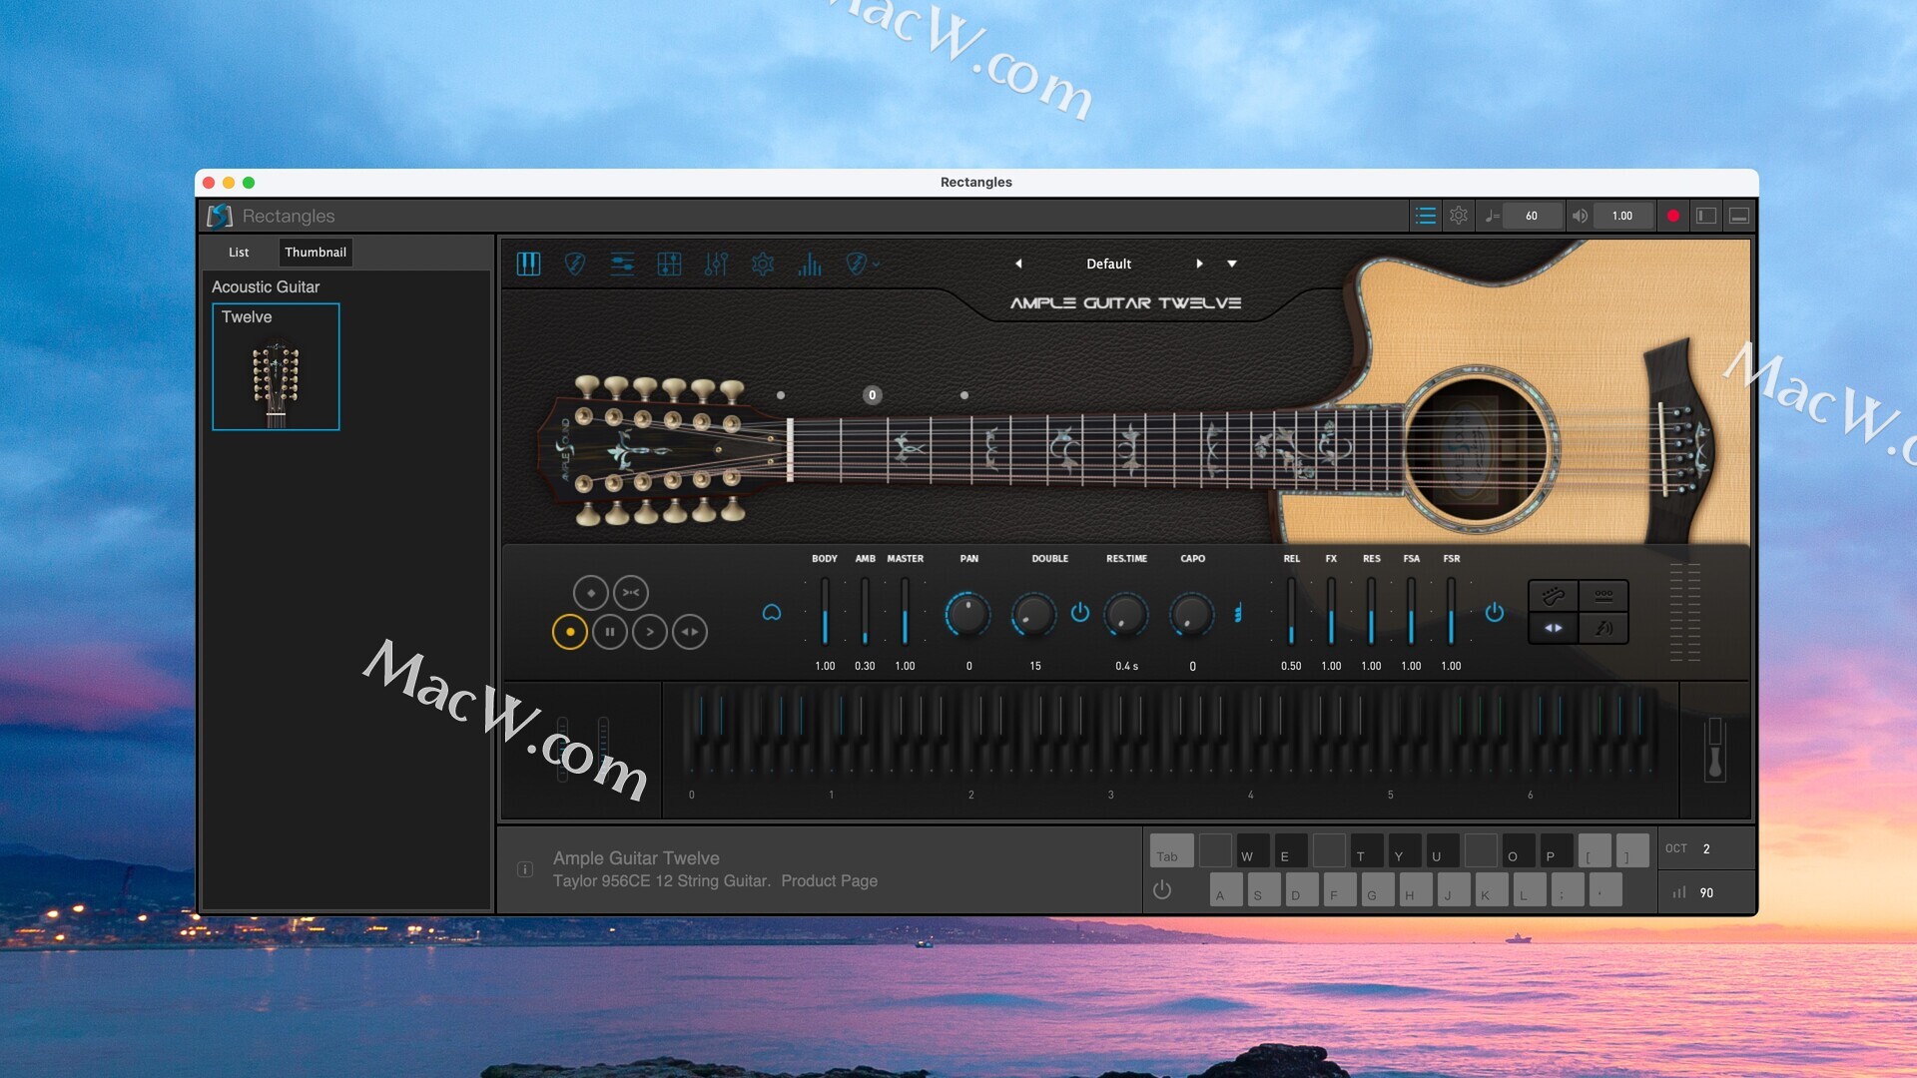Go to next preset arrow
Screen dimensions: 1917x1078
click(x=1199, y=264)
